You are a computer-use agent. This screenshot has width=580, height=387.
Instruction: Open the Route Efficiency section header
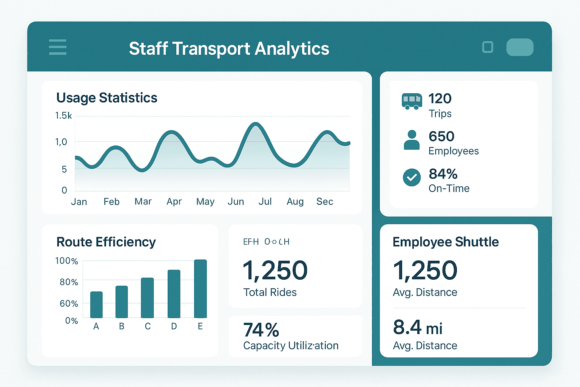pos(106,242)
